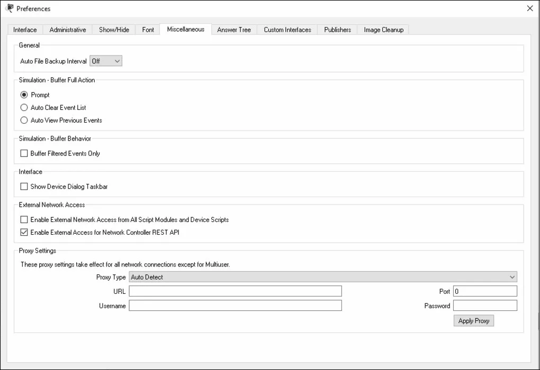Open the Administrative tab

(67, 30)
